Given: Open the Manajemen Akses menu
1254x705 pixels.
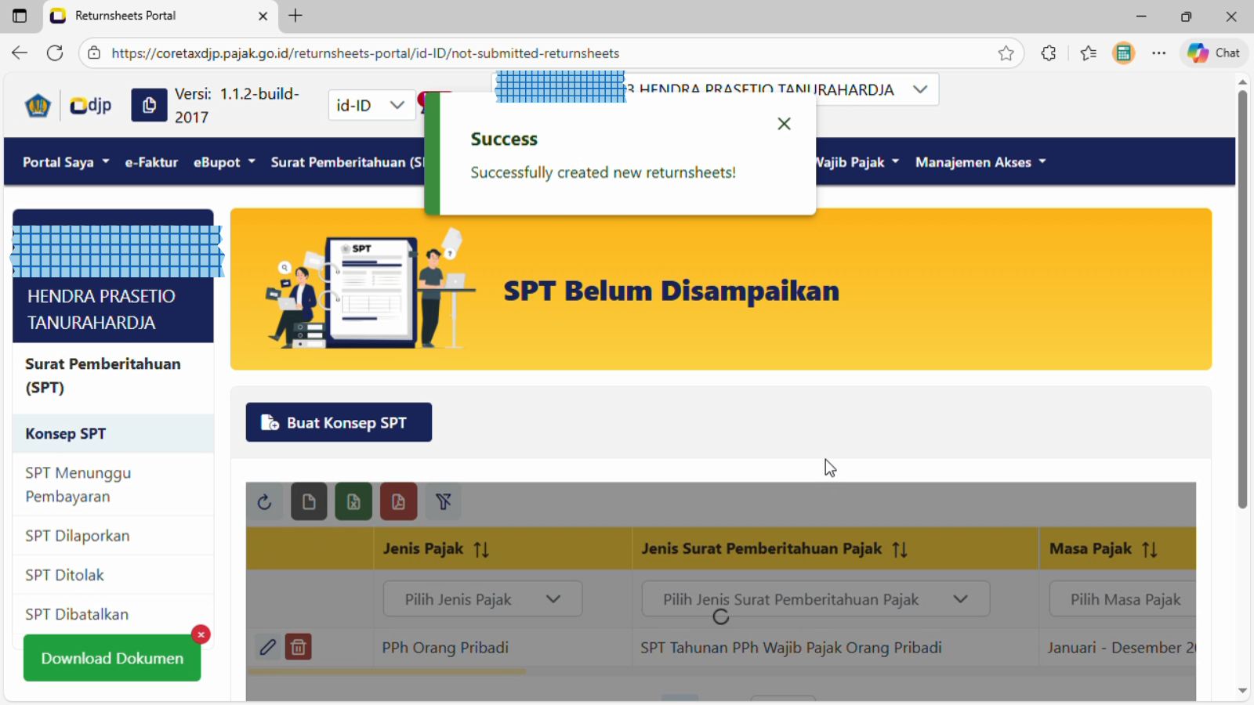Looking at the screenshot, I should (980, 162).
